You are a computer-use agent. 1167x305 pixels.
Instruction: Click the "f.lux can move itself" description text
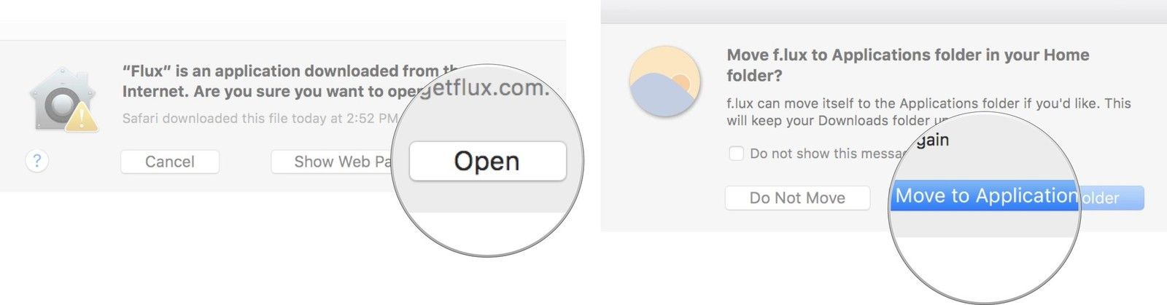(x=928, y=103)
